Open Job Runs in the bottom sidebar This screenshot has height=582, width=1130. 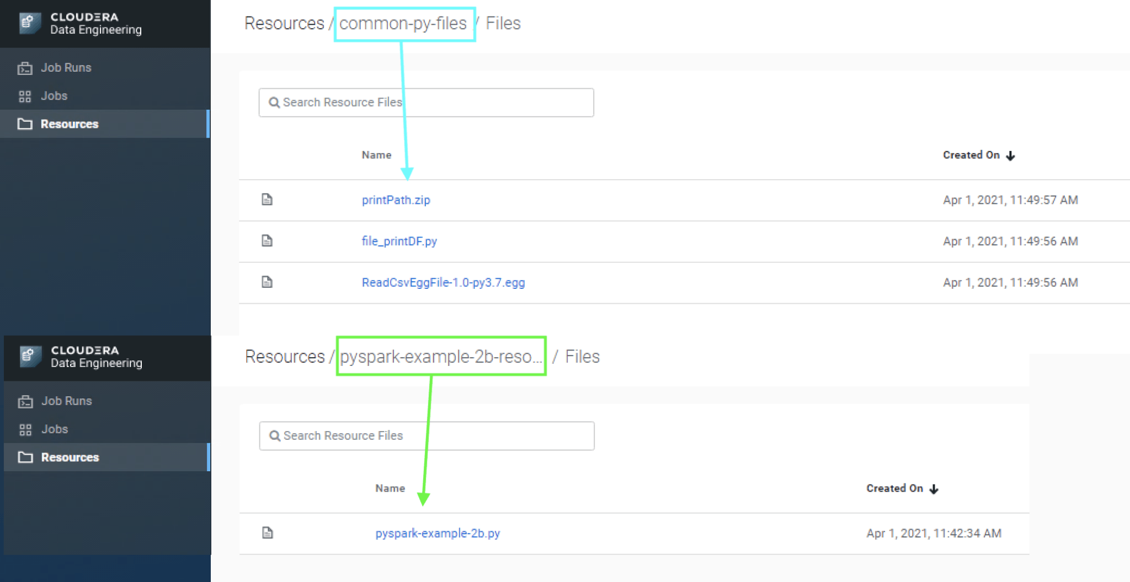[x=67, y=401]
